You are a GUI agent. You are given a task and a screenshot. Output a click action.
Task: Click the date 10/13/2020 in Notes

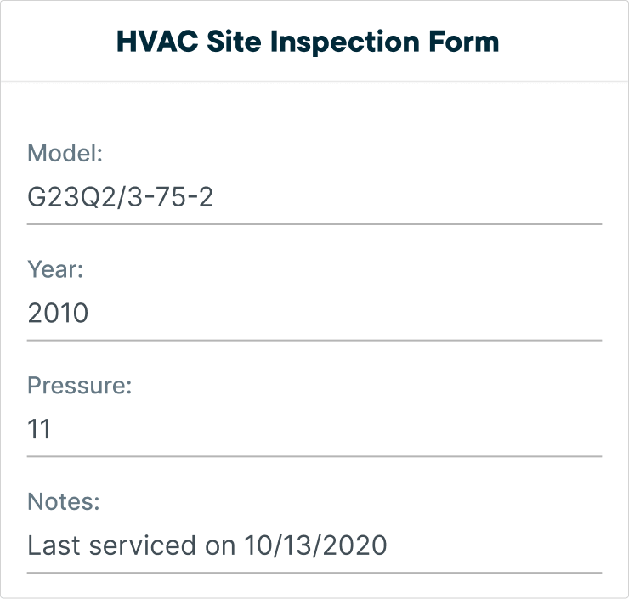[x=315, y=545]
